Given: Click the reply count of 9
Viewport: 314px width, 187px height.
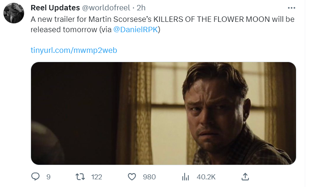Looking at the screenshot, I should (48, 177).
